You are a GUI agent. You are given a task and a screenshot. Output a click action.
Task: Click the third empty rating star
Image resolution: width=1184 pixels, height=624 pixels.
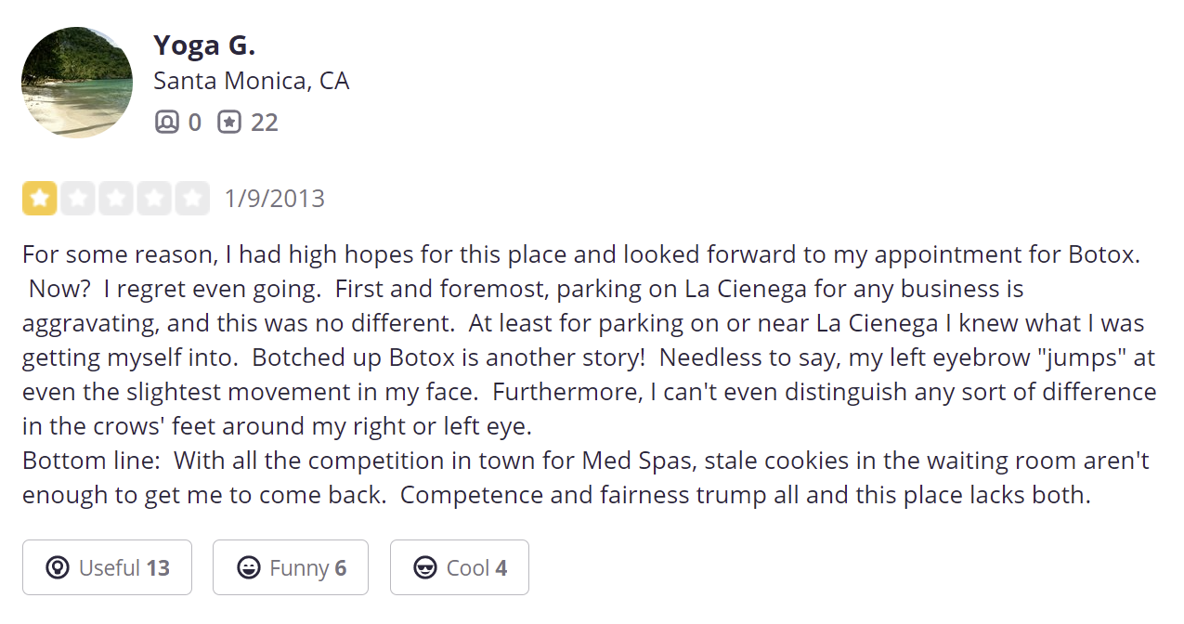(x=116, y=199)
